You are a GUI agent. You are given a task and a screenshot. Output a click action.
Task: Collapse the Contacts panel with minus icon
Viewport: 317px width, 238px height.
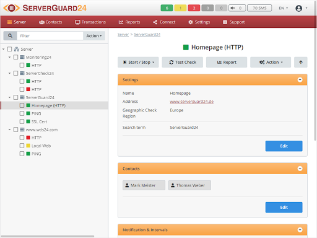tap(300, 169)
